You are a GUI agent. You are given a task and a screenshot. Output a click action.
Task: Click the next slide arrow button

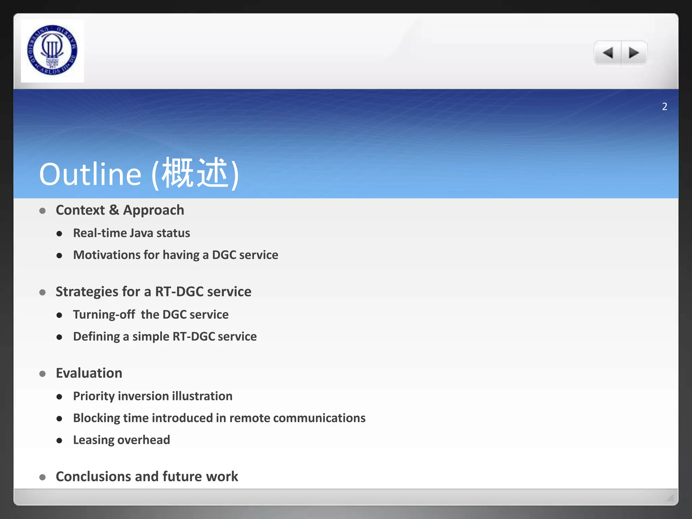pyautogui.click(x=634, y=53)
